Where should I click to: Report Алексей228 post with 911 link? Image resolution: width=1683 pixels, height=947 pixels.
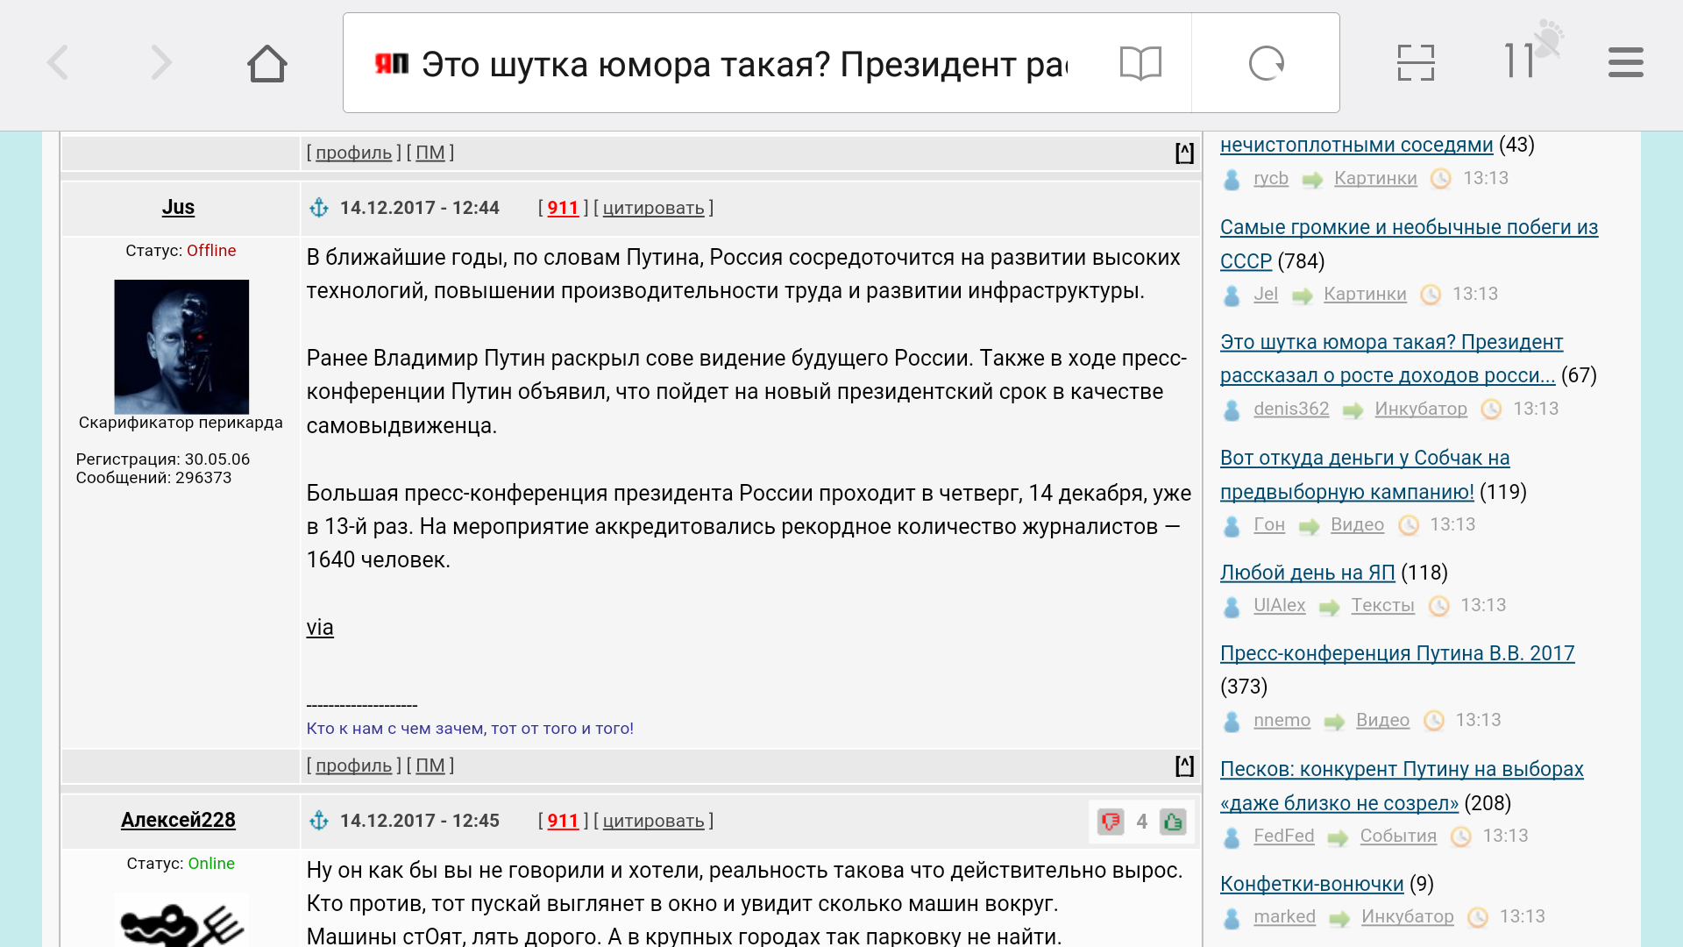pos(563,821)
